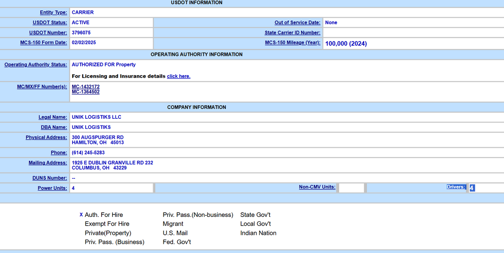Click the AUTHORIZED FOR Property text

click(x=104, y=65)
